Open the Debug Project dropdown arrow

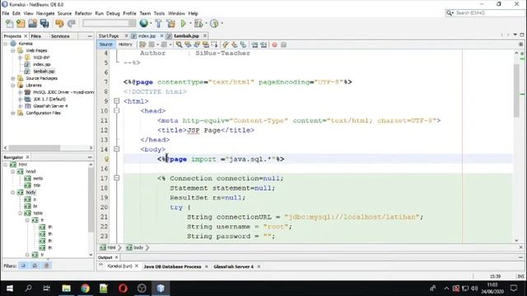[x=206, y=24]
